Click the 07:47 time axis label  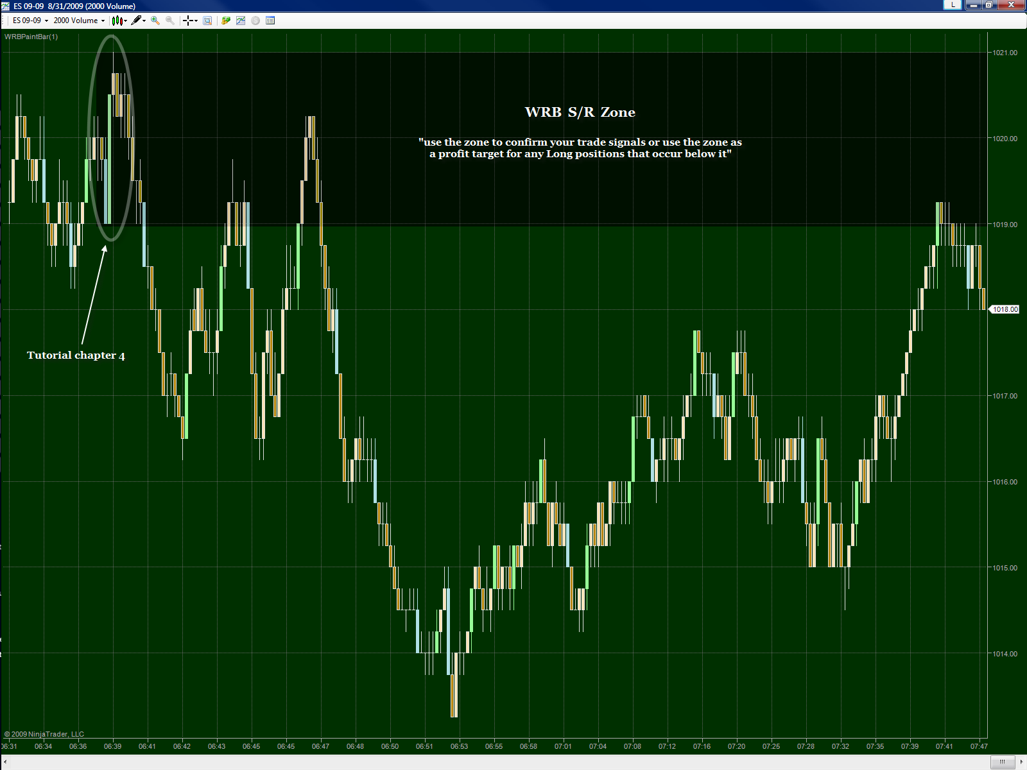click(x=979, y=746)
